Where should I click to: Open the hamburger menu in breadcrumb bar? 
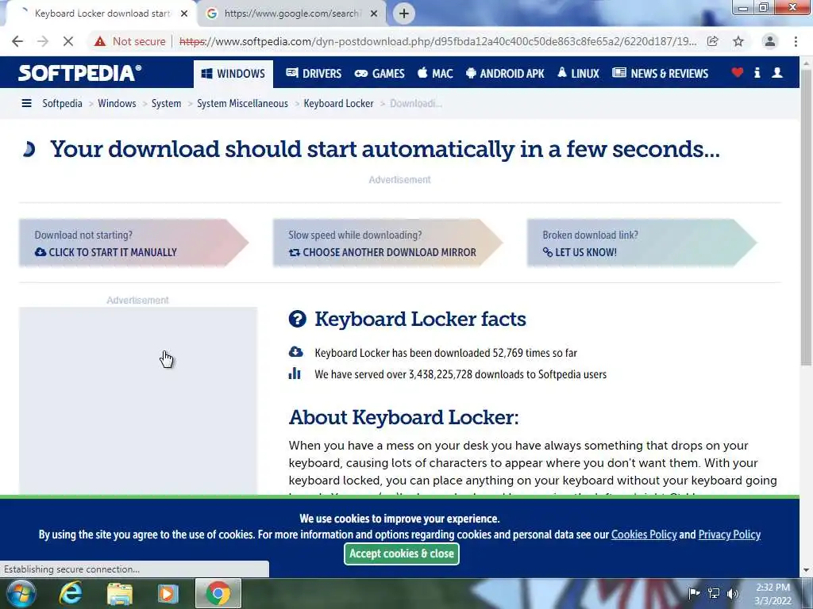tap(26, 104)
